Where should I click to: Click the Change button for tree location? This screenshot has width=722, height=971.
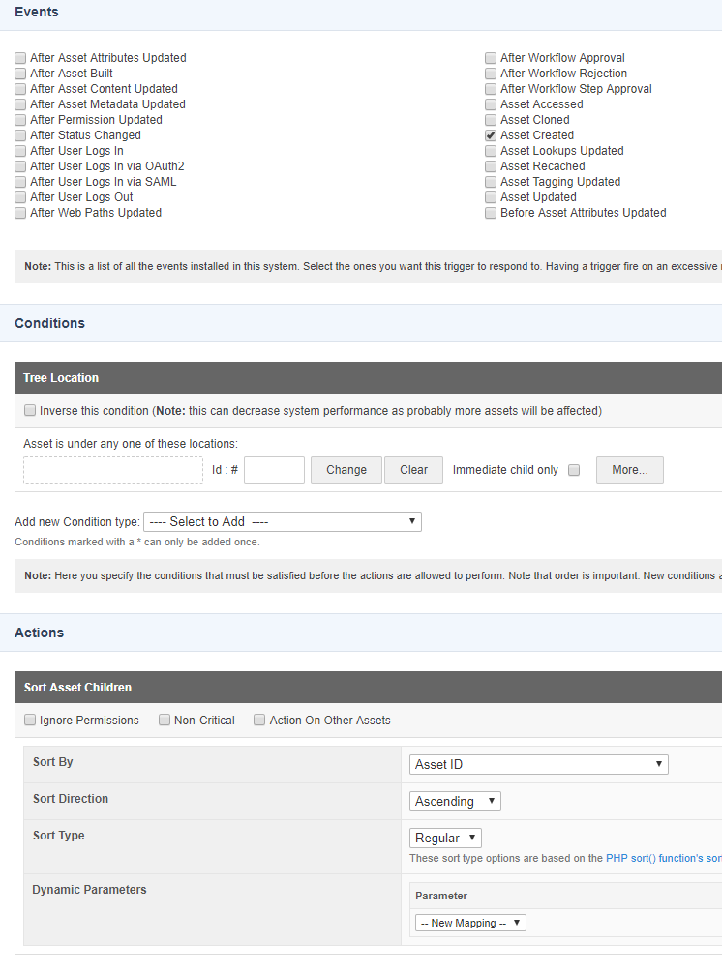346,470
